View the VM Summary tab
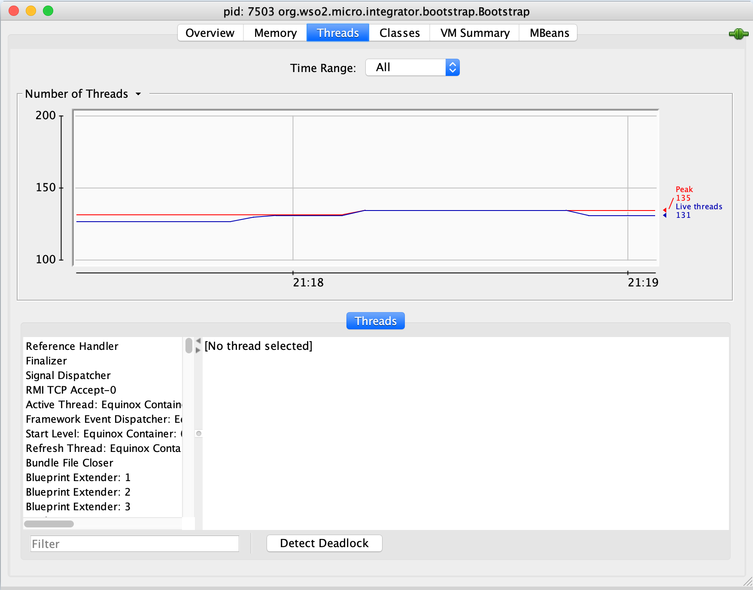The height and width of the screenshot is (590, 753). 474,33
